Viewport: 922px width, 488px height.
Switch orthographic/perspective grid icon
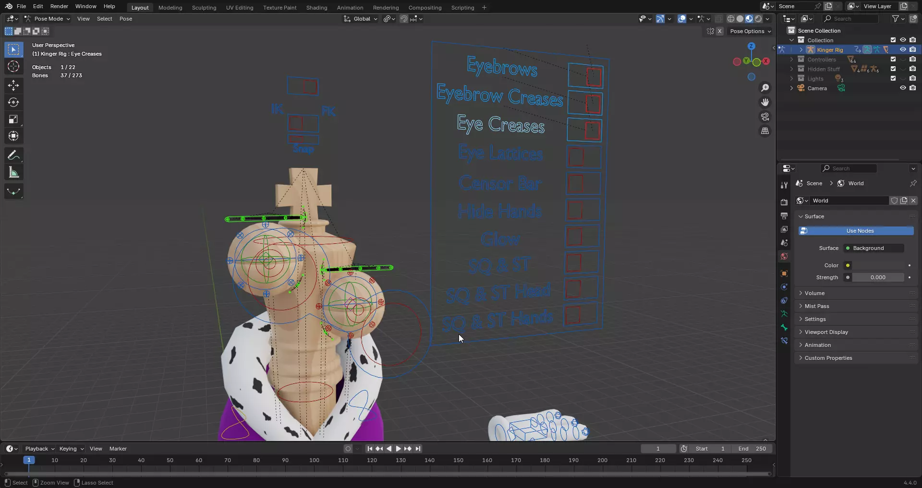[x=765, y=131]
